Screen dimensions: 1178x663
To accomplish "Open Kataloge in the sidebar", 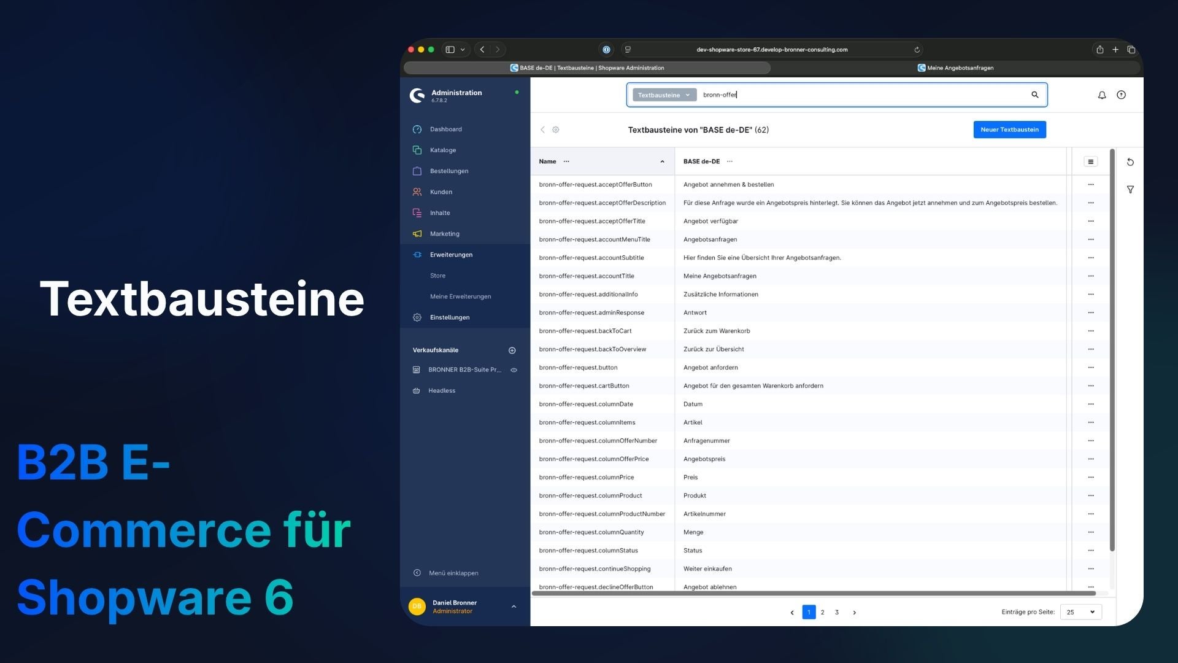I will pyautogui.click(x=442, y=150).
